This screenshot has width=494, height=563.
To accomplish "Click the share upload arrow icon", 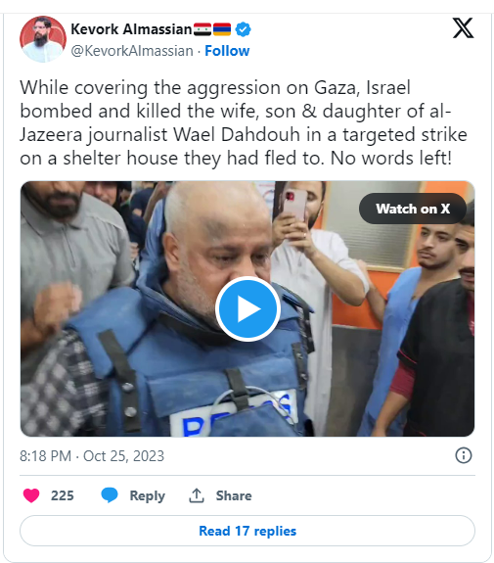I will (197, 495).
